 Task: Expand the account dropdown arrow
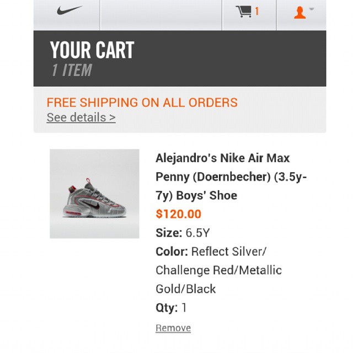point(312,9)
